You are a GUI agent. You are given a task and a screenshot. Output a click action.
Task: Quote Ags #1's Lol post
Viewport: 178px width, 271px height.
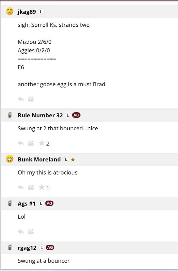point(31,232)
